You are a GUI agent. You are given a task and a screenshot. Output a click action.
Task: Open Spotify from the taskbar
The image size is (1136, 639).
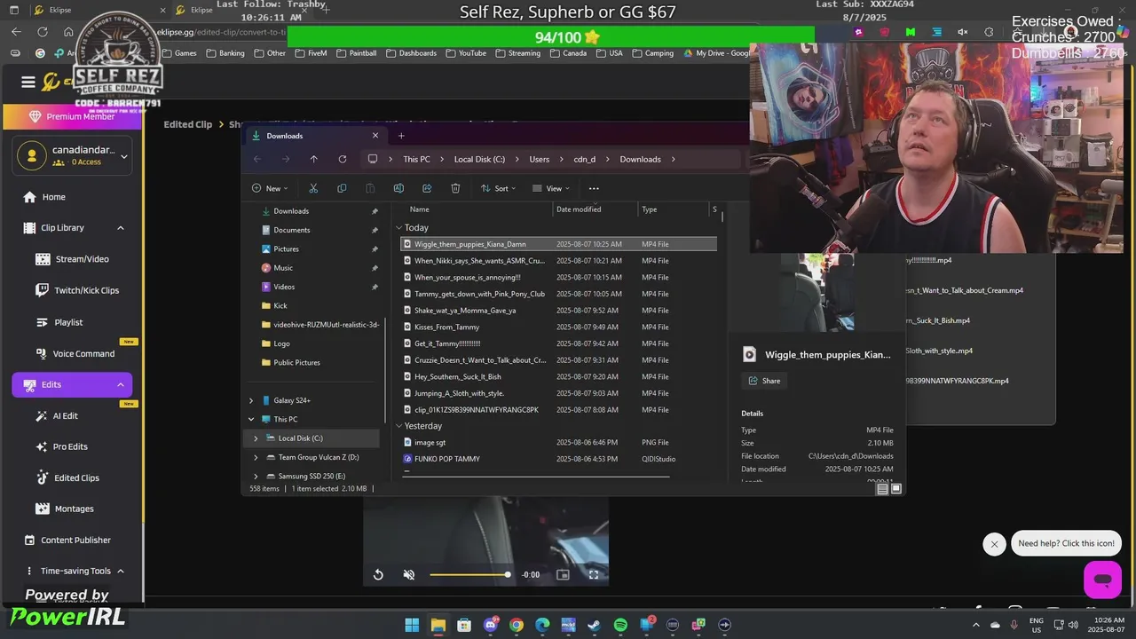coord(620,625)
